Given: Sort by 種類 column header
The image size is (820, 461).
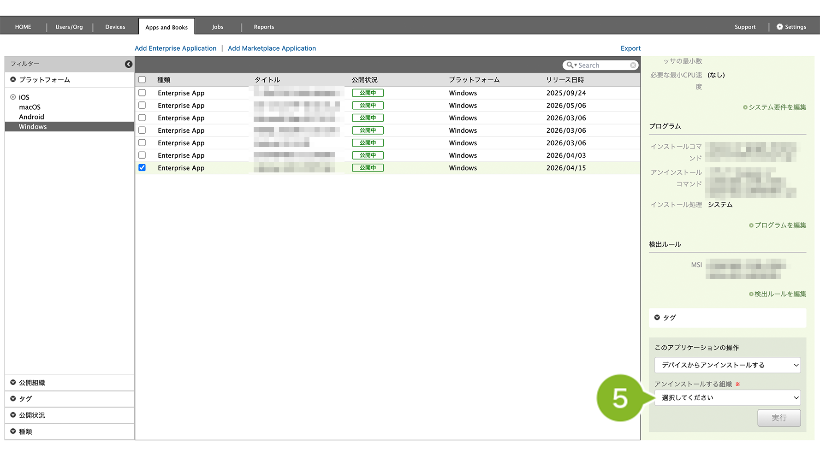Looking at the screenshot, I should pyautogui.click(x=164, y=80).
